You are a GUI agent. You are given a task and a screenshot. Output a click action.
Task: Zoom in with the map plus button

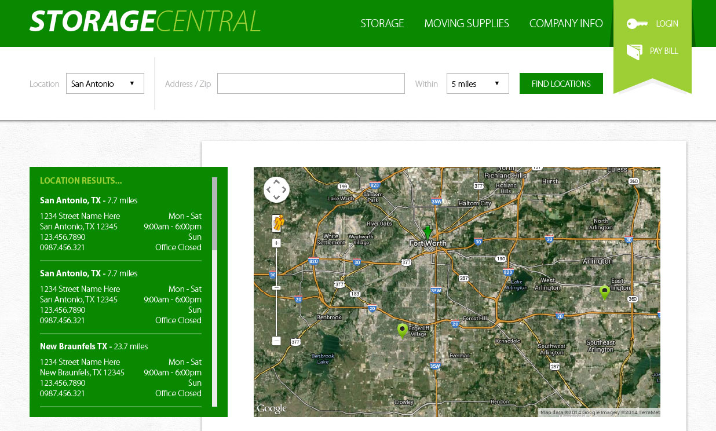click(276, 243)
